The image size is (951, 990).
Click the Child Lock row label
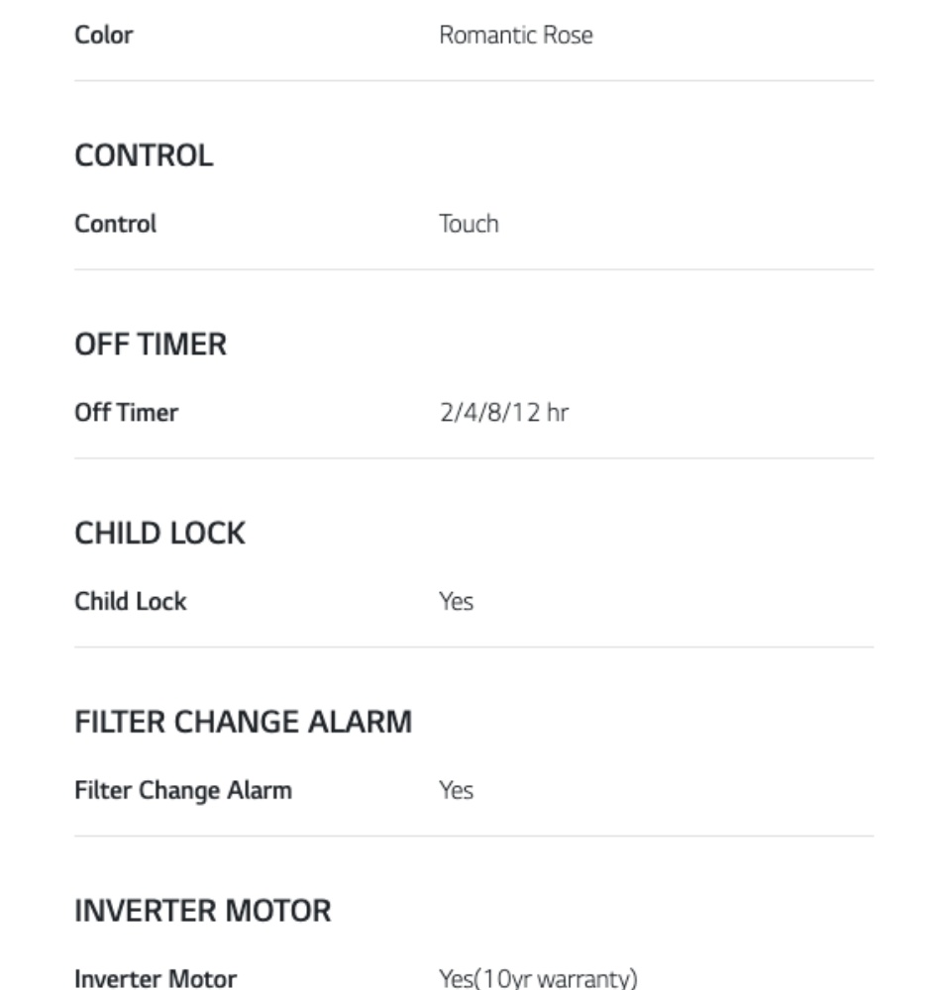pyautogui.click(x=131, y=601)
